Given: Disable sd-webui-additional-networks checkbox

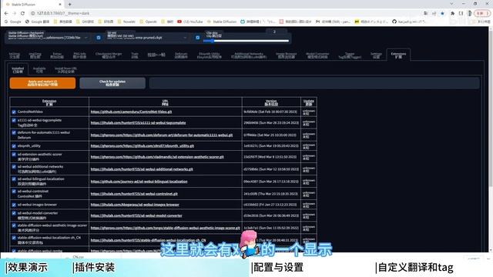Looking at the screenshot, I should coord(14,167).
